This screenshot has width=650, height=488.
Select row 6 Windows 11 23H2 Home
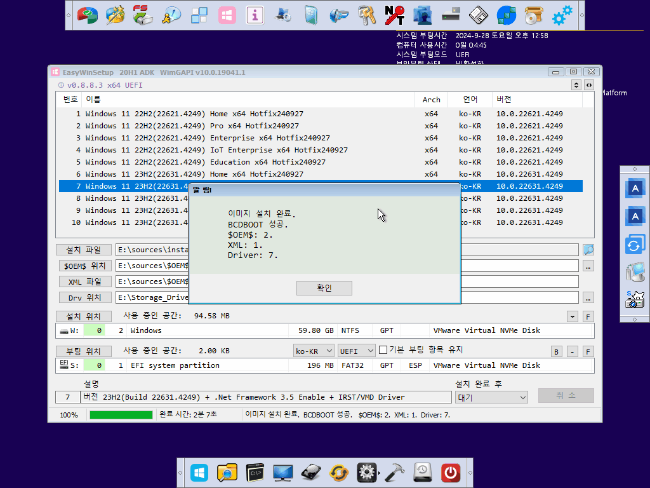[321, 174]
